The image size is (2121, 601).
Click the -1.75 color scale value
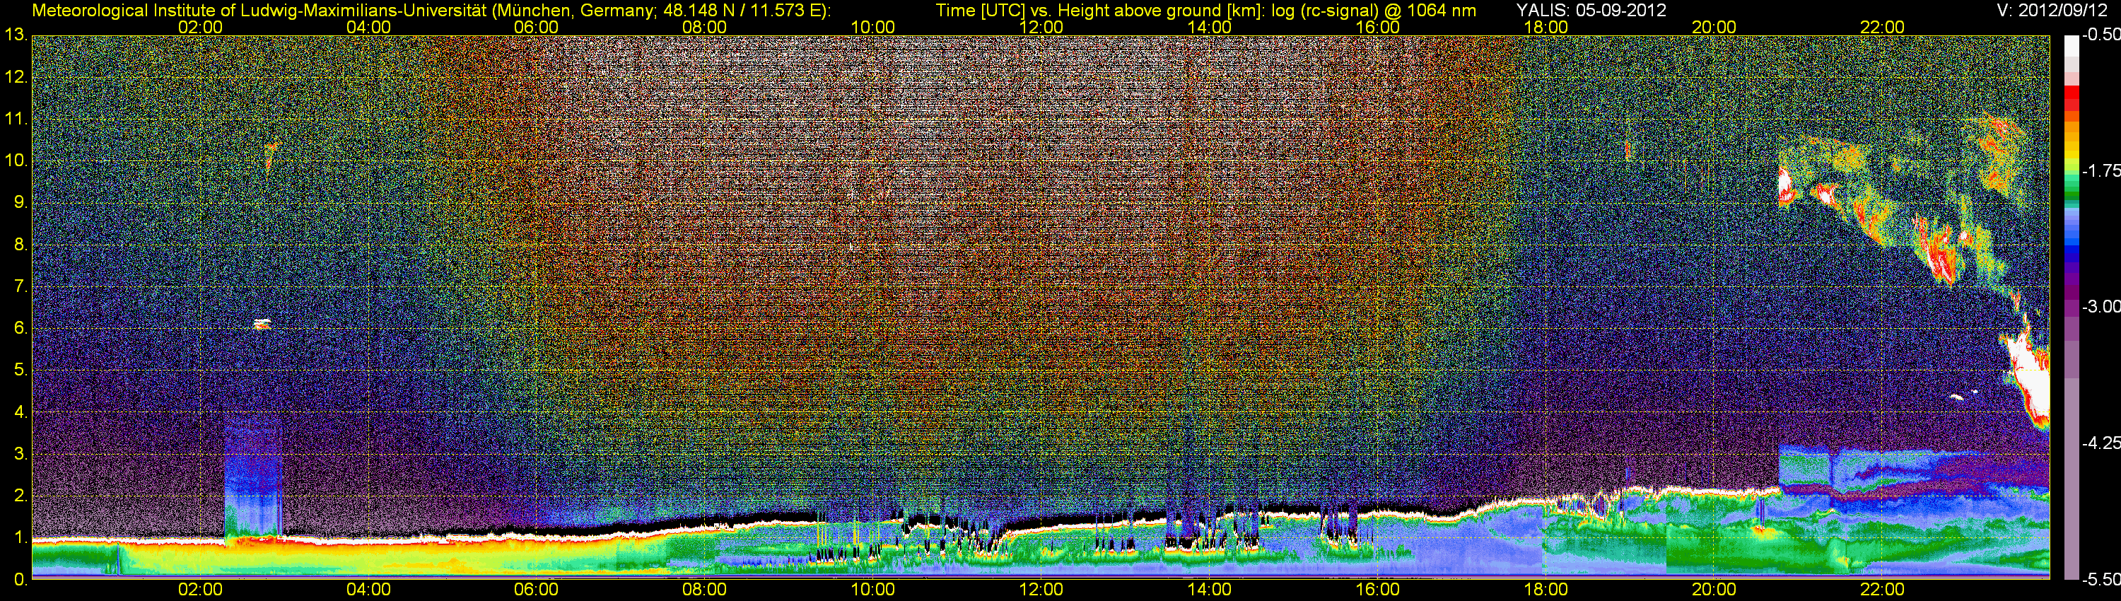[x=2100, y=171]
